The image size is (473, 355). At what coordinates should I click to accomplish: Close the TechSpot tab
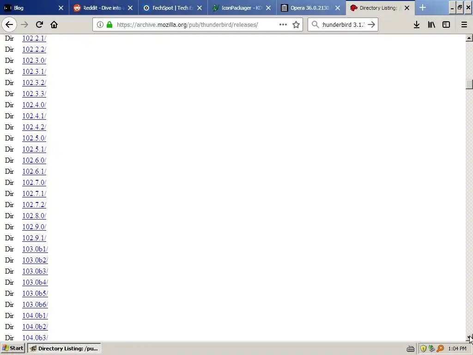click(200, 8)
